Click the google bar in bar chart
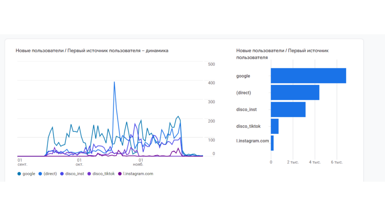 click(x=308, y=76)
